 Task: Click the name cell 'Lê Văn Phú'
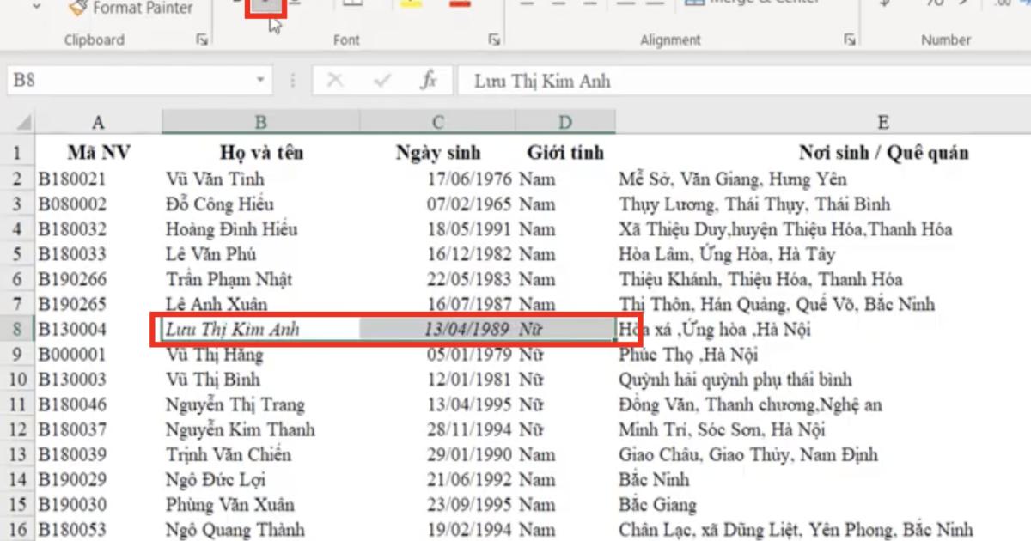260,254
